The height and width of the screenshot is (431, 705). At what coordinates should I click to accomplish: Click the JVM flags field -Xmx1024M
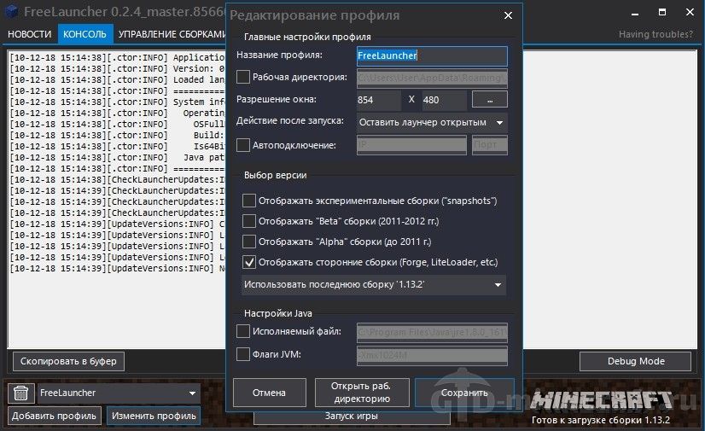(x=432, y=355)
